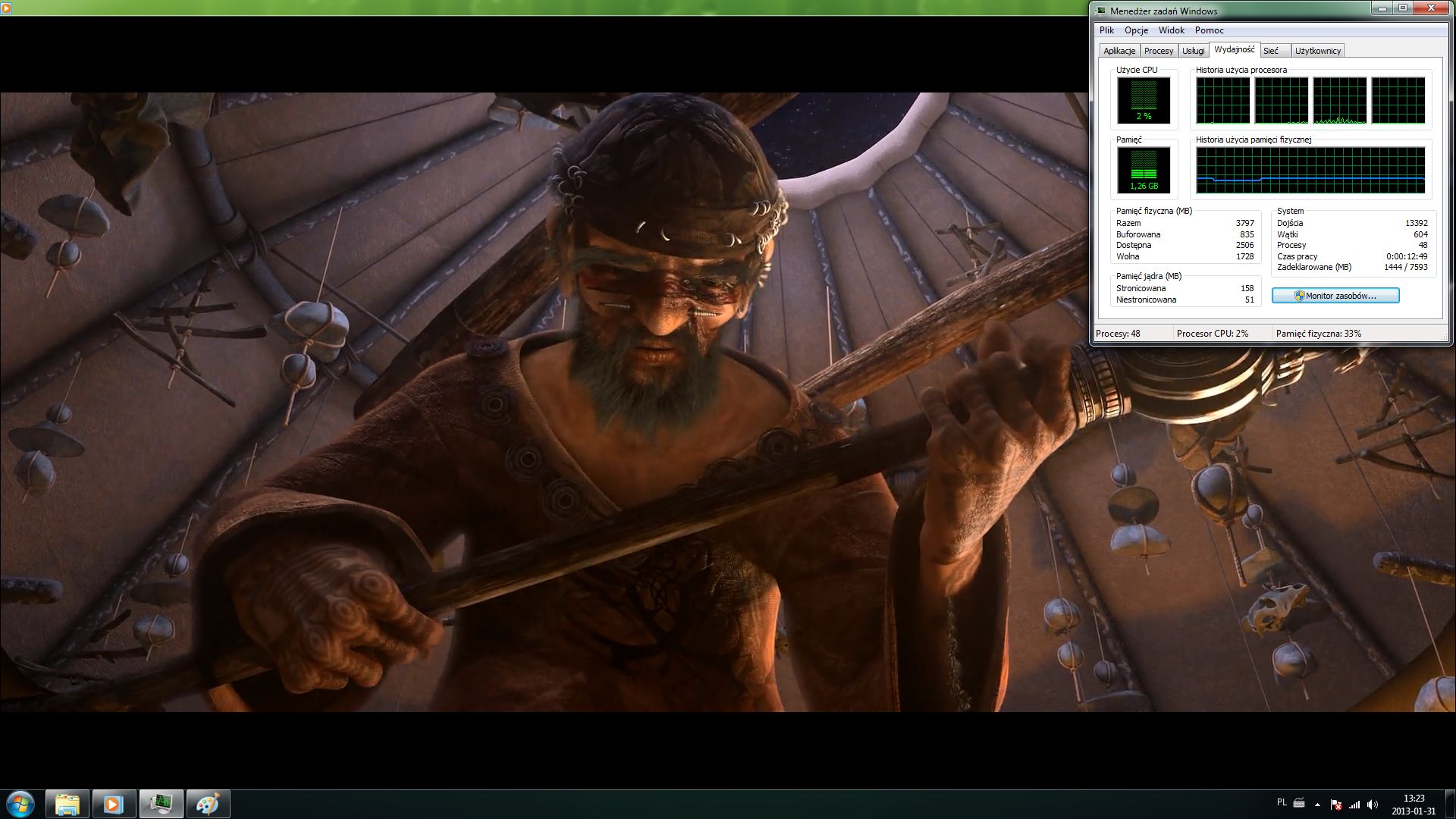This screenshot has width=1456, height=819.
Task: Switch to the Użytkownicy tab
Action: [x=1317, y=51]
